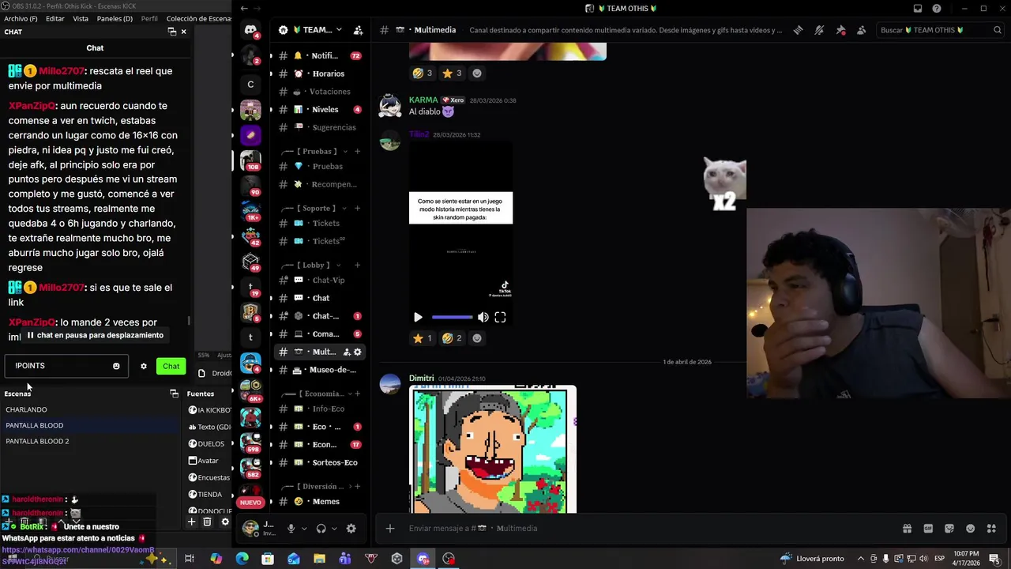This screenshot has width=1011, height=569.
Task: Toggle fullscreen on TikTok video
Action: (x=500, y=317)
